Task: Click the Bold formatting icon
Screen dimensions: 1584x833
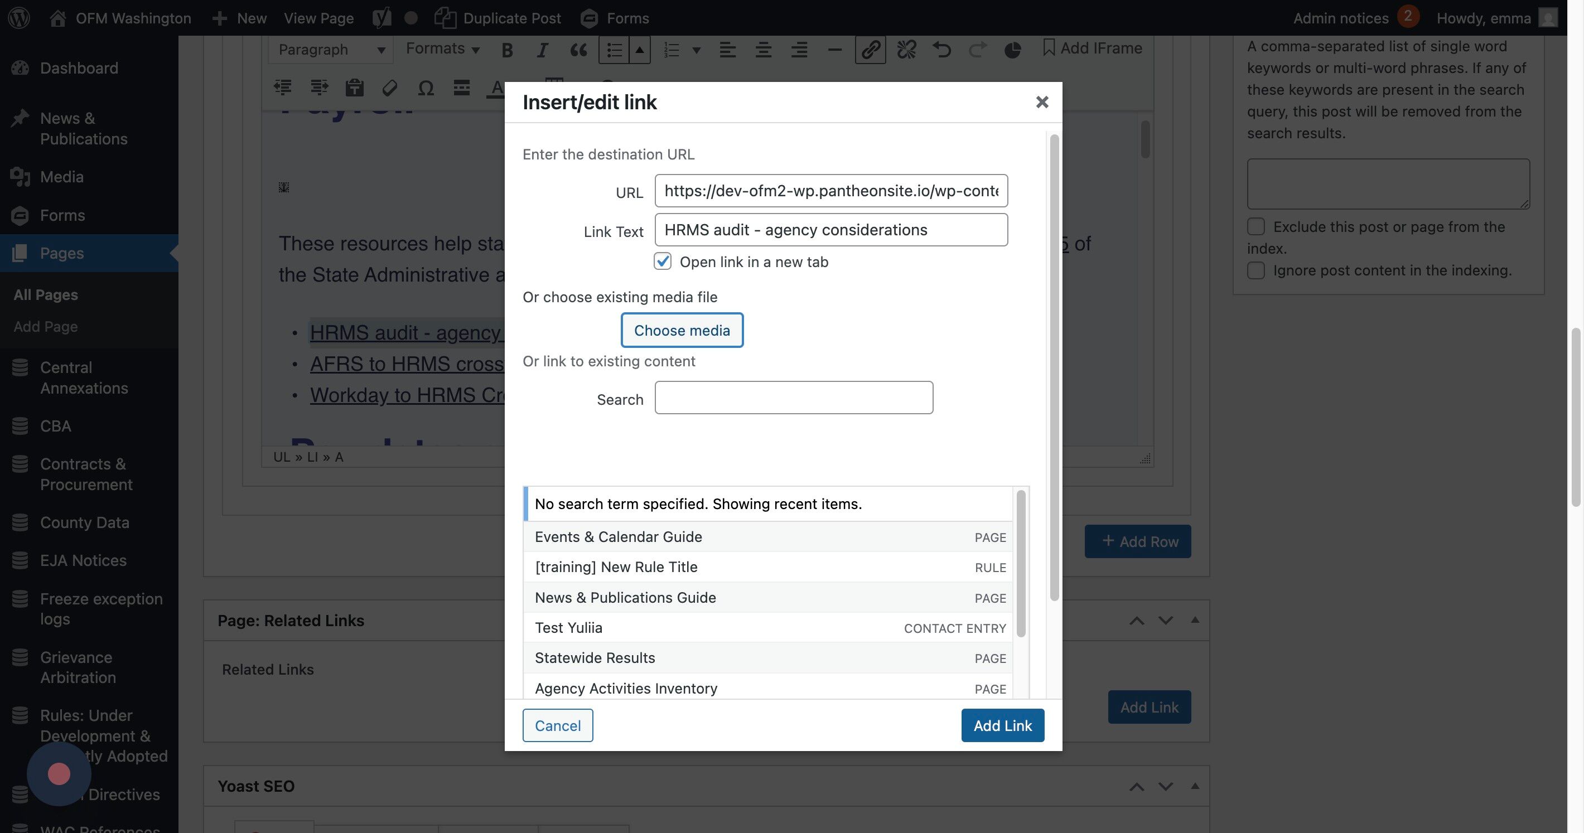Action: 506,49
